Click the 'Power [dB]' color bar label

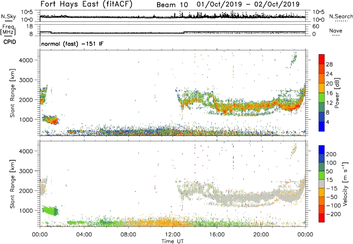coord(337,93)
